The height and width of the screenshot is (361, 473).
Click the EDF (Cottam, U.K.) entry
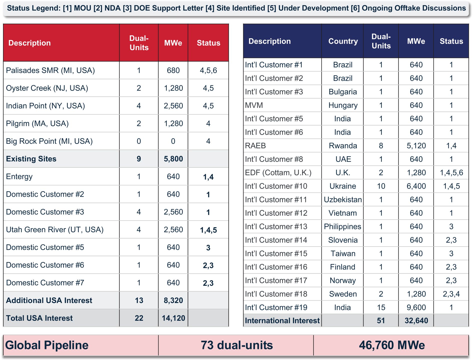(282, 172)
